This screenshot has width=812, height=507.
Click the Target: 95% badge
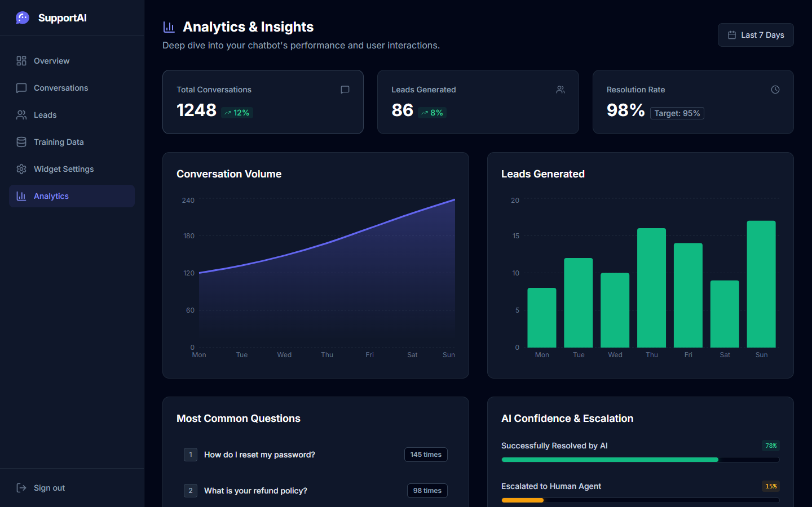point(677,113)
